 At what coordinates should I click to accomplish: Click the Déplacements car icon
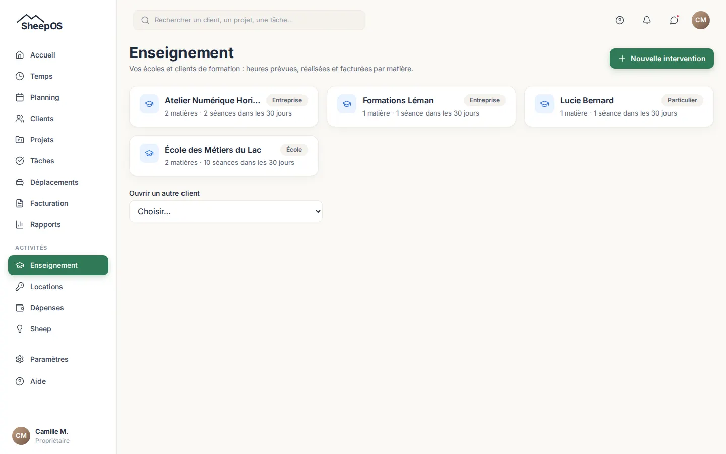(20, 182)
